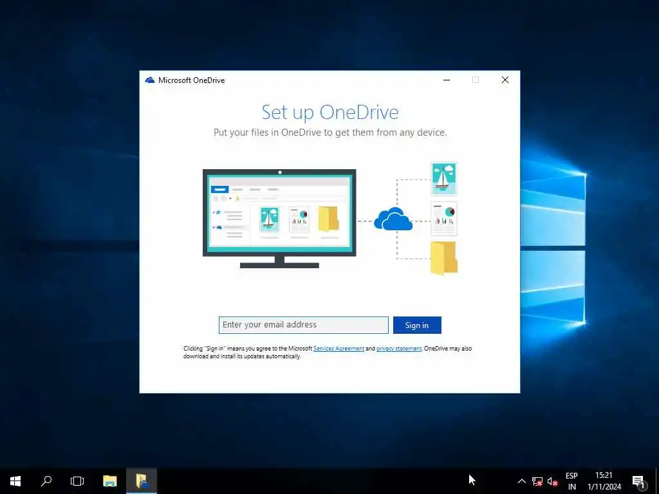Open File Explorer from the taskbar
The height and width of the screenshot is (494, 659).
click(x=109, y=481)
